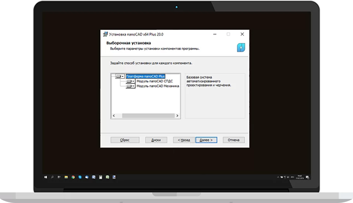Open the Диски disk usage button
The image size is (353, 203).
pyautogui.click(x=156, y=140)
